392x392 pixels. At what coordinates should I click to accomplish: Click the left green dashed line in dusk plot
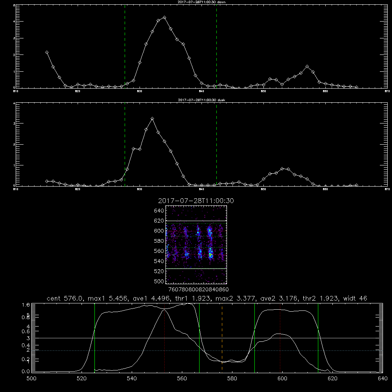(x=125, y=144)
